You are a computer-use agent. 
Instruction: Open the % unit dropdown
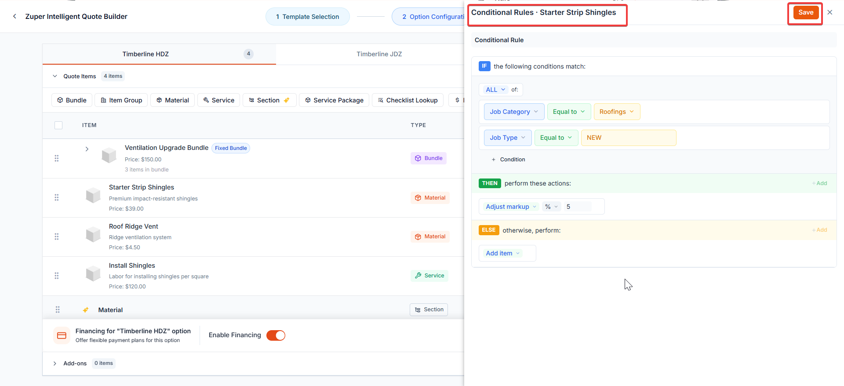(552, 207)
